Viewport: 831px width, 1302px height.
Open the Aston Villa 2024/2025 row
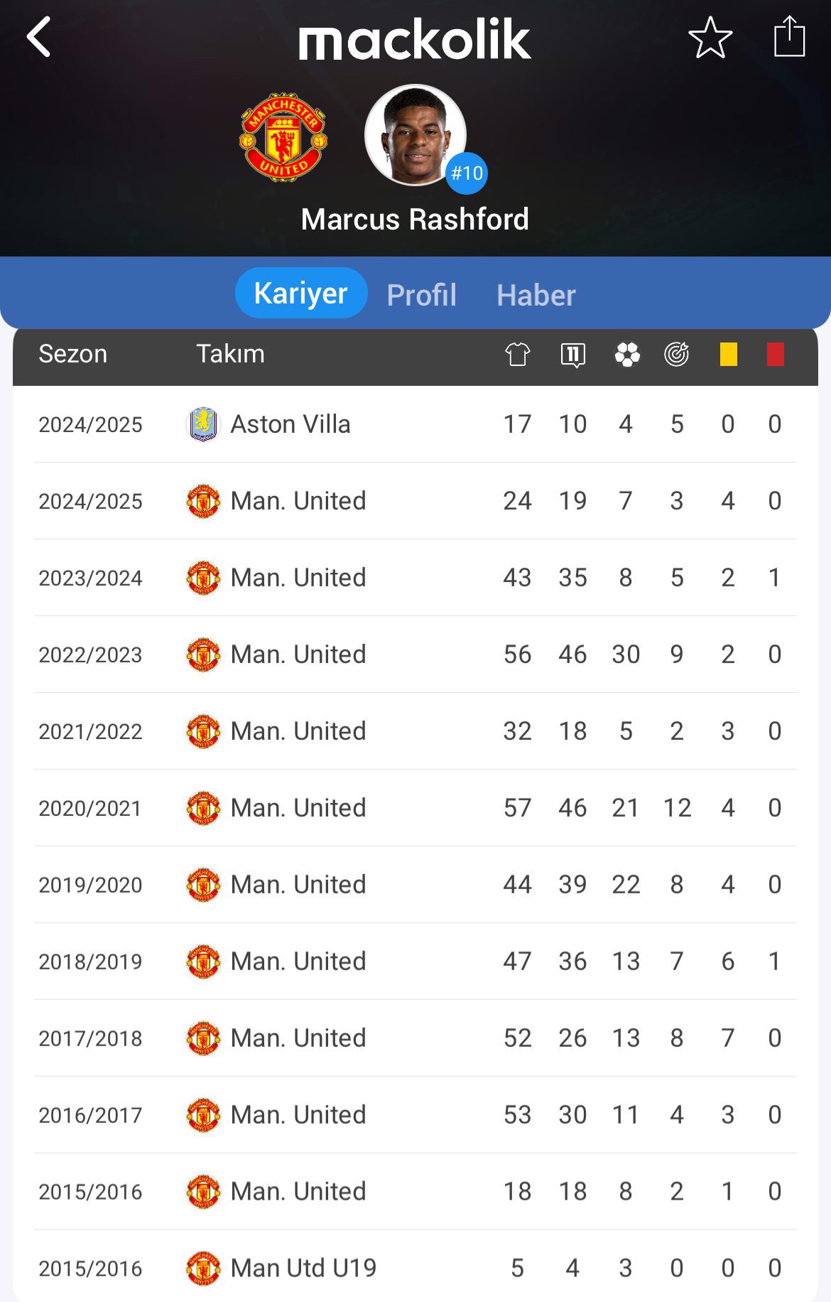coord(415,424)
